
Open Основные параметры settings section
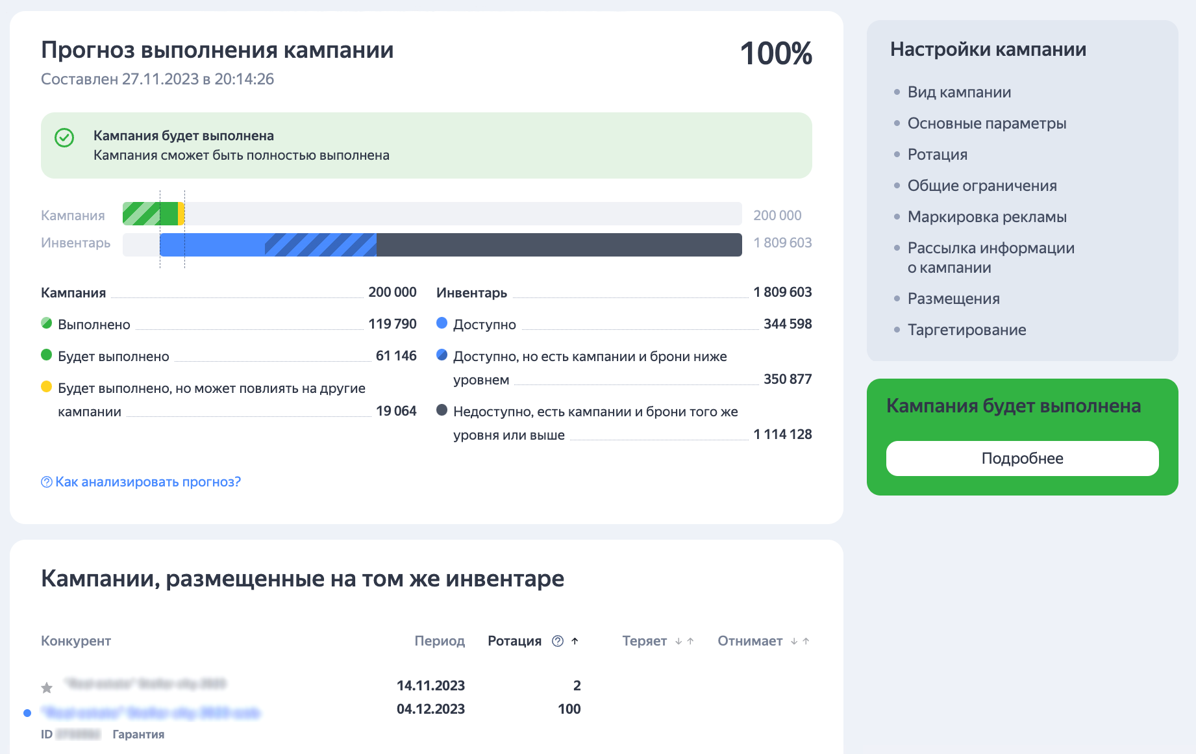click(x=986, y=123)
